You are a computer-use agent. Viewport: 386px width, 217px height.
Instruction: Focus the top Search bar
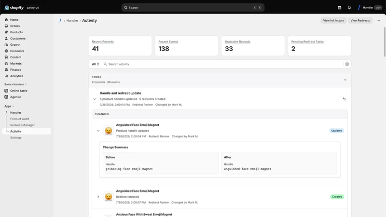(x=193, y=8)
